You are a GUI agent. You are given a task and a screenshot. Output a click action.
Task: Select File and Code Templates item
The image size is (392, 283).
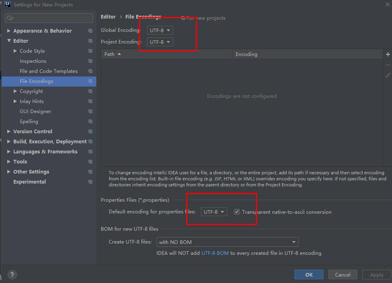[x=49, y=71]
